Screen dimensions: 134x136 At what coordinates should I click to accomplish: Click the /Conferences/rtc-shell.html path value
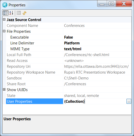pos(87,55)
